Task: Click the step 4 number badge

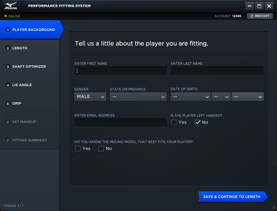Action: pyautogui.click(x=8, y=85)
